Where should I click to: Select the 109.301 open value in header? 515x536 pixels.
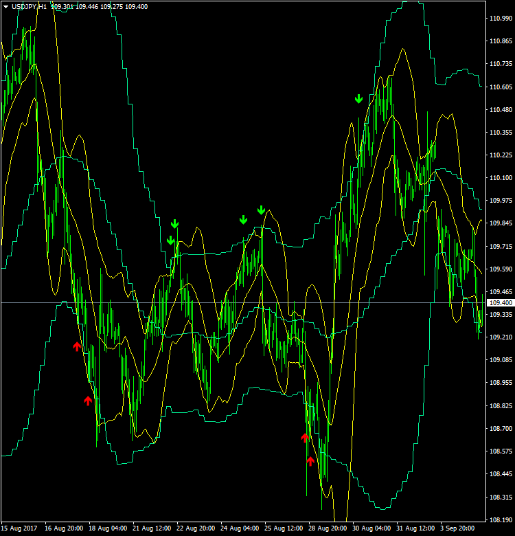click(62, 7)
